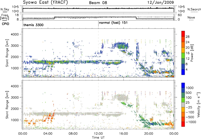Click the '500' label on Velocity color bar
This screenshot has height=139, width=201.
[189, 93]
